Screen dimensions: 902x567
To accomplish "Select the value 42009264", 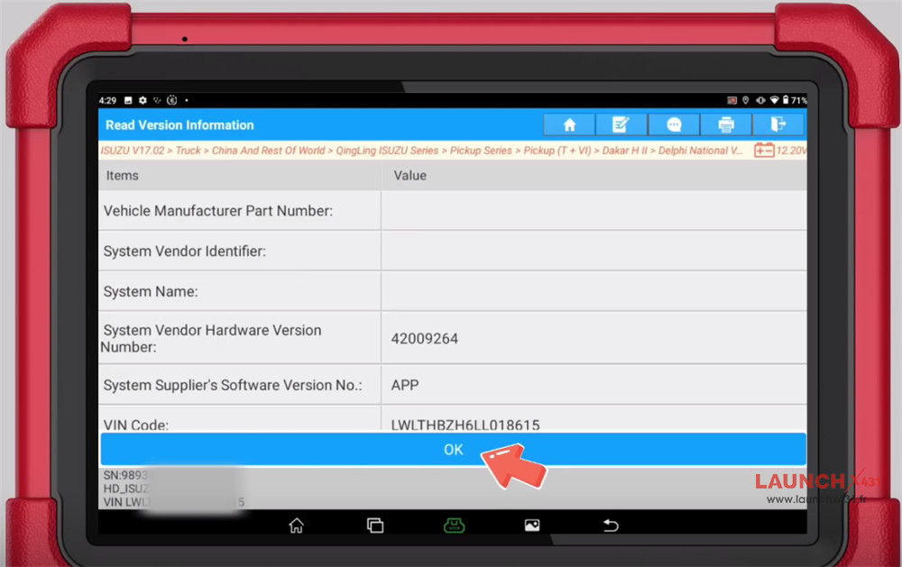I will (425, 339).
